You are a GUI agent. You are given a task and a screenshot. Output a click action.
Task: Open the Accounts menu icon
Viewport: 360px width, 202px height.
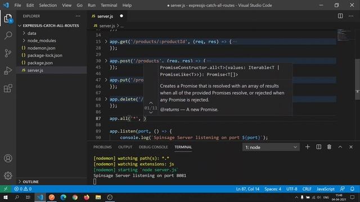point(8,158)
